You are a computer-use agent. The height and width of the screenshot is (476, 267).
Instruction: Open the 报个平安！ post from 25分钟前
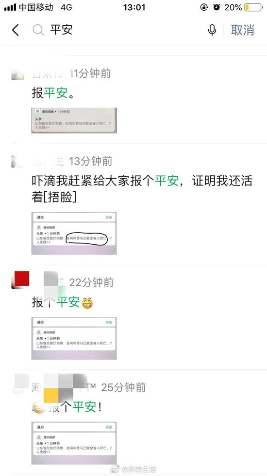click(x=67, y=407)
